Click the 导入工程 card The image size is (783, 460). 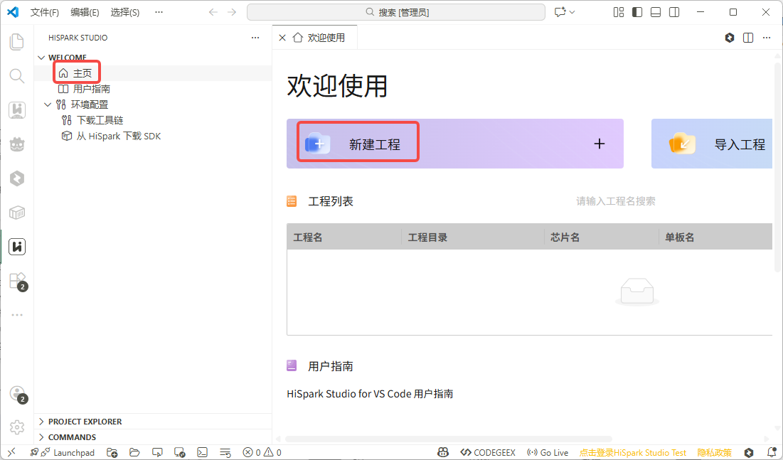(712, 144)
